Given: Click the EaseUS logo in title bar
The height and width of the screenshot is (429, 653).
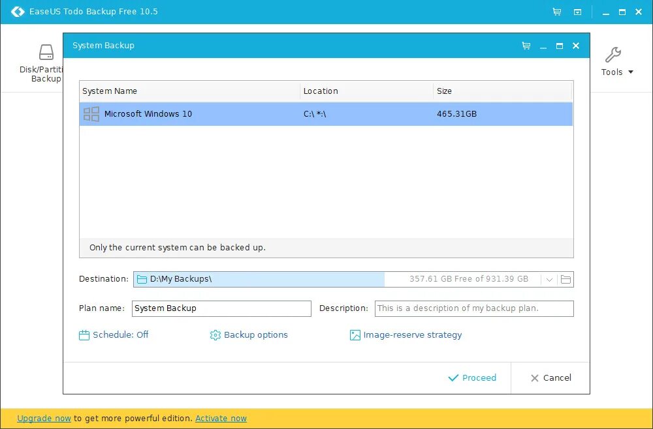Looking at the screenshot, I should click(x=18, y=12).
